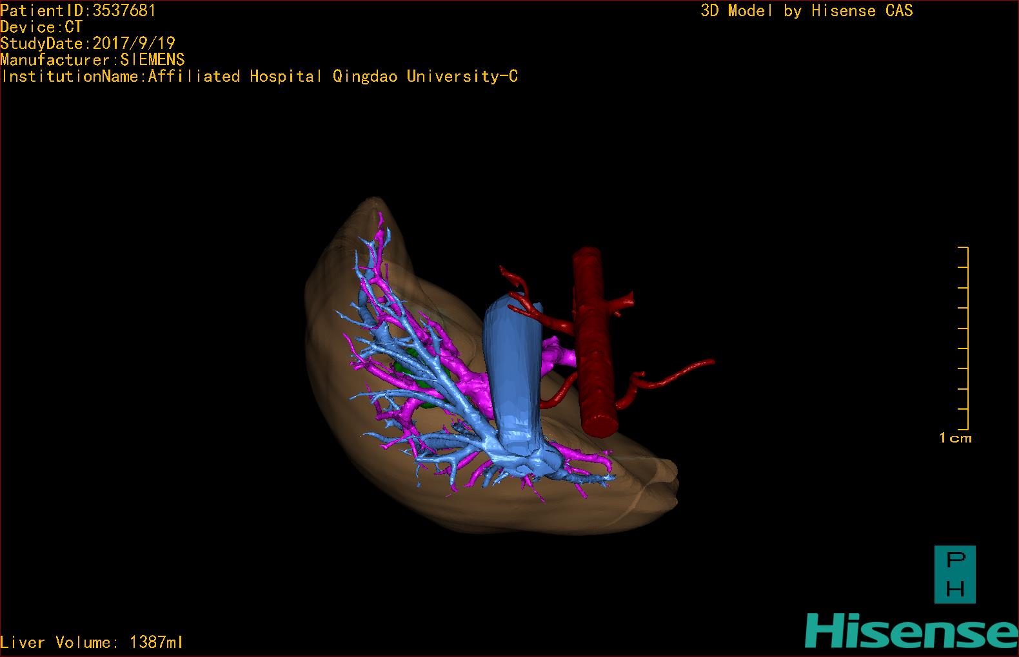Select the red aorta vessel model
The image size is (1019, 657).
point(595,341)
